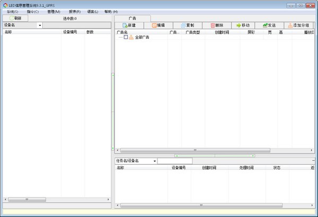Click the 创建时间 column header in task list
Image resolution: width=318 pixels, height=217 pixels.
click(x=209, y=168)
